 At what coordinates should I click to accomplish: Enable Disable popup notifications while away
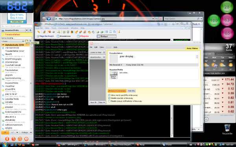tap(109, 101)
